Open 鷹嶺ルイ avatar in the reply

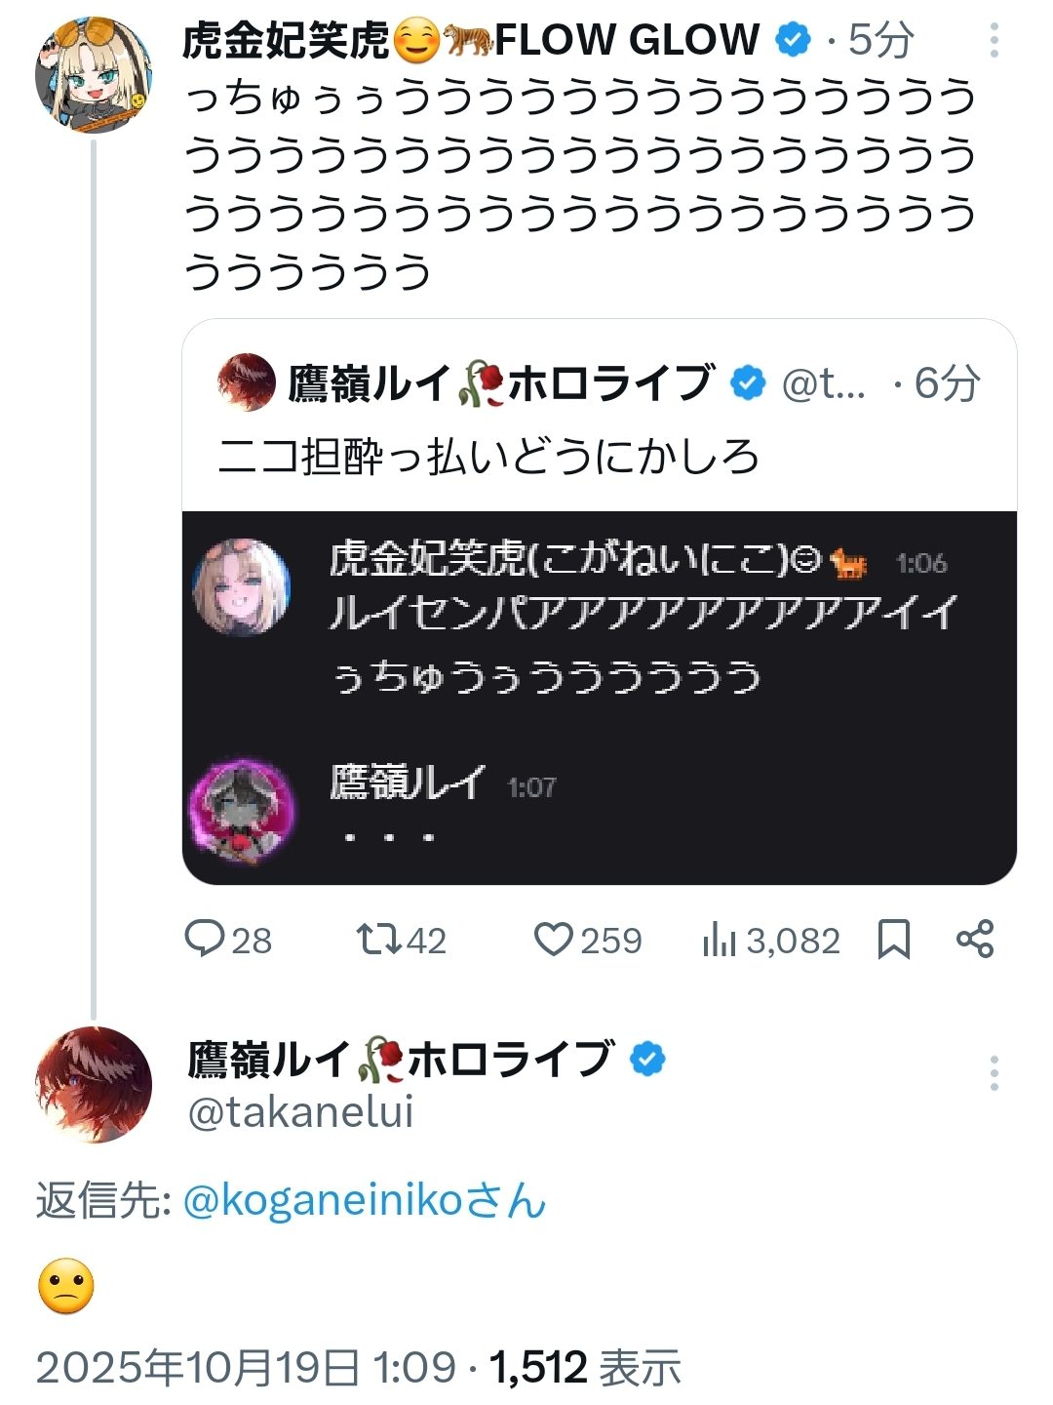coord(94,1084)
